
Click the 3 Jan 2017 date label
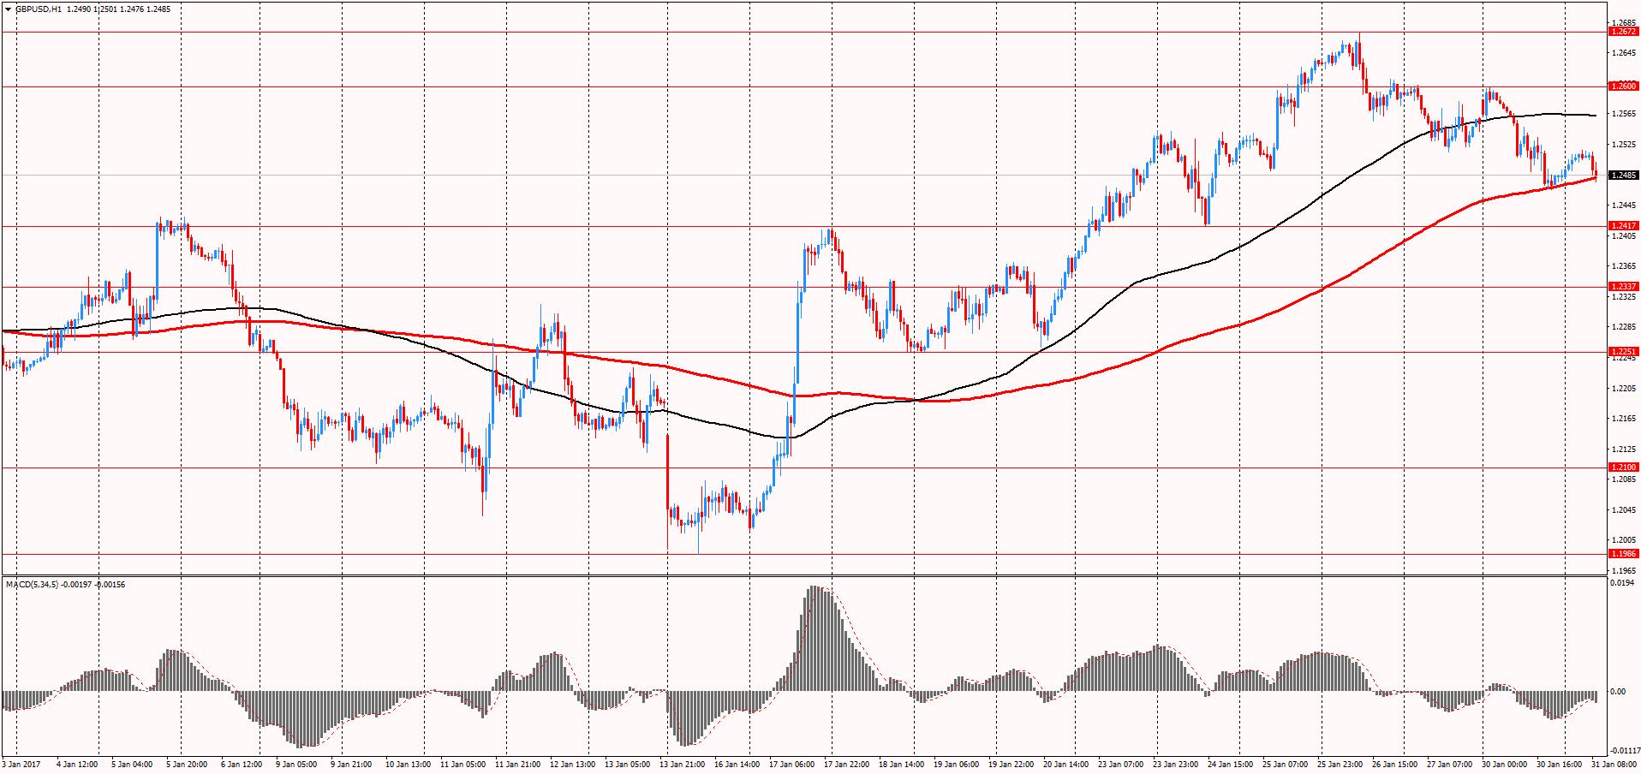click(21, 763)
